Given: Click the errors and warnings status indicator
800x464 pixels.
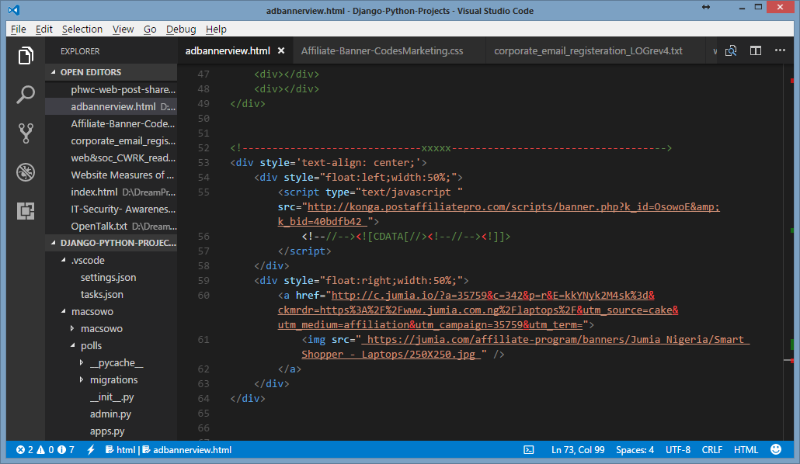Looking at the screenshot, I should coord(45,450).
